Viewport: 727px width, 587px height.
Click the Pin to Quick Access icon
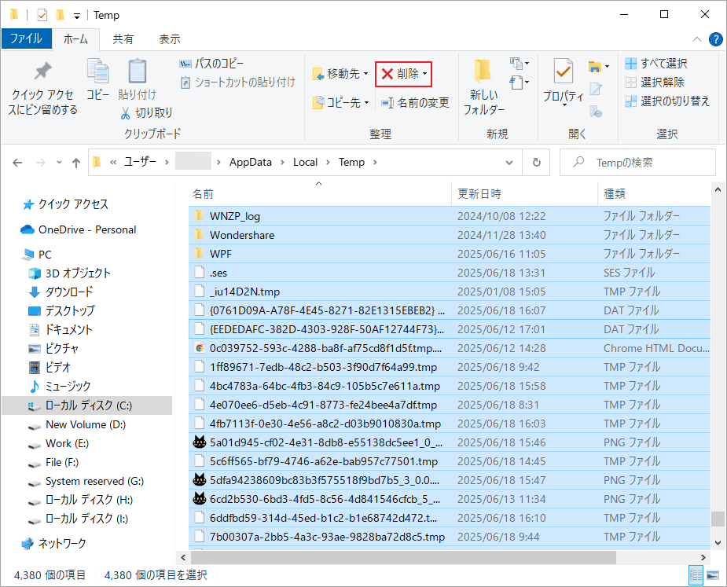click(x=42, y=71)
